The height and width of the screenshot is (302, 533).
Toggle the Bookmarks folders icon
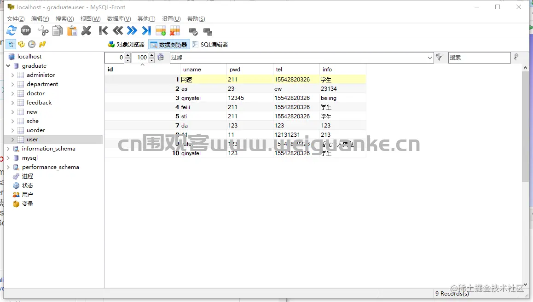22,44
